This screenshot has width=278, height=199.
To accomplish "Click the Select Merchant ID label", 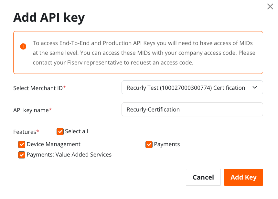I will (39, 88).
